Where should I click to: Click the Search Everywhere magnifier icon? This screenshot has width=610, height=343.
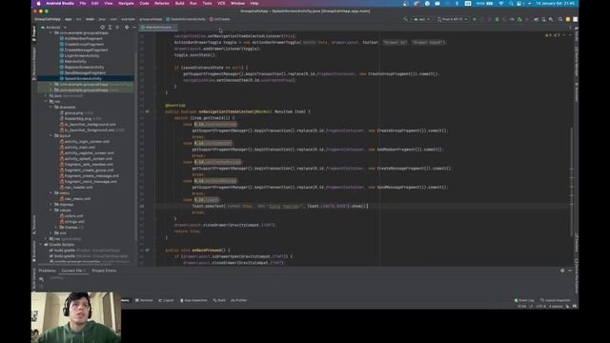click(560, 19)
